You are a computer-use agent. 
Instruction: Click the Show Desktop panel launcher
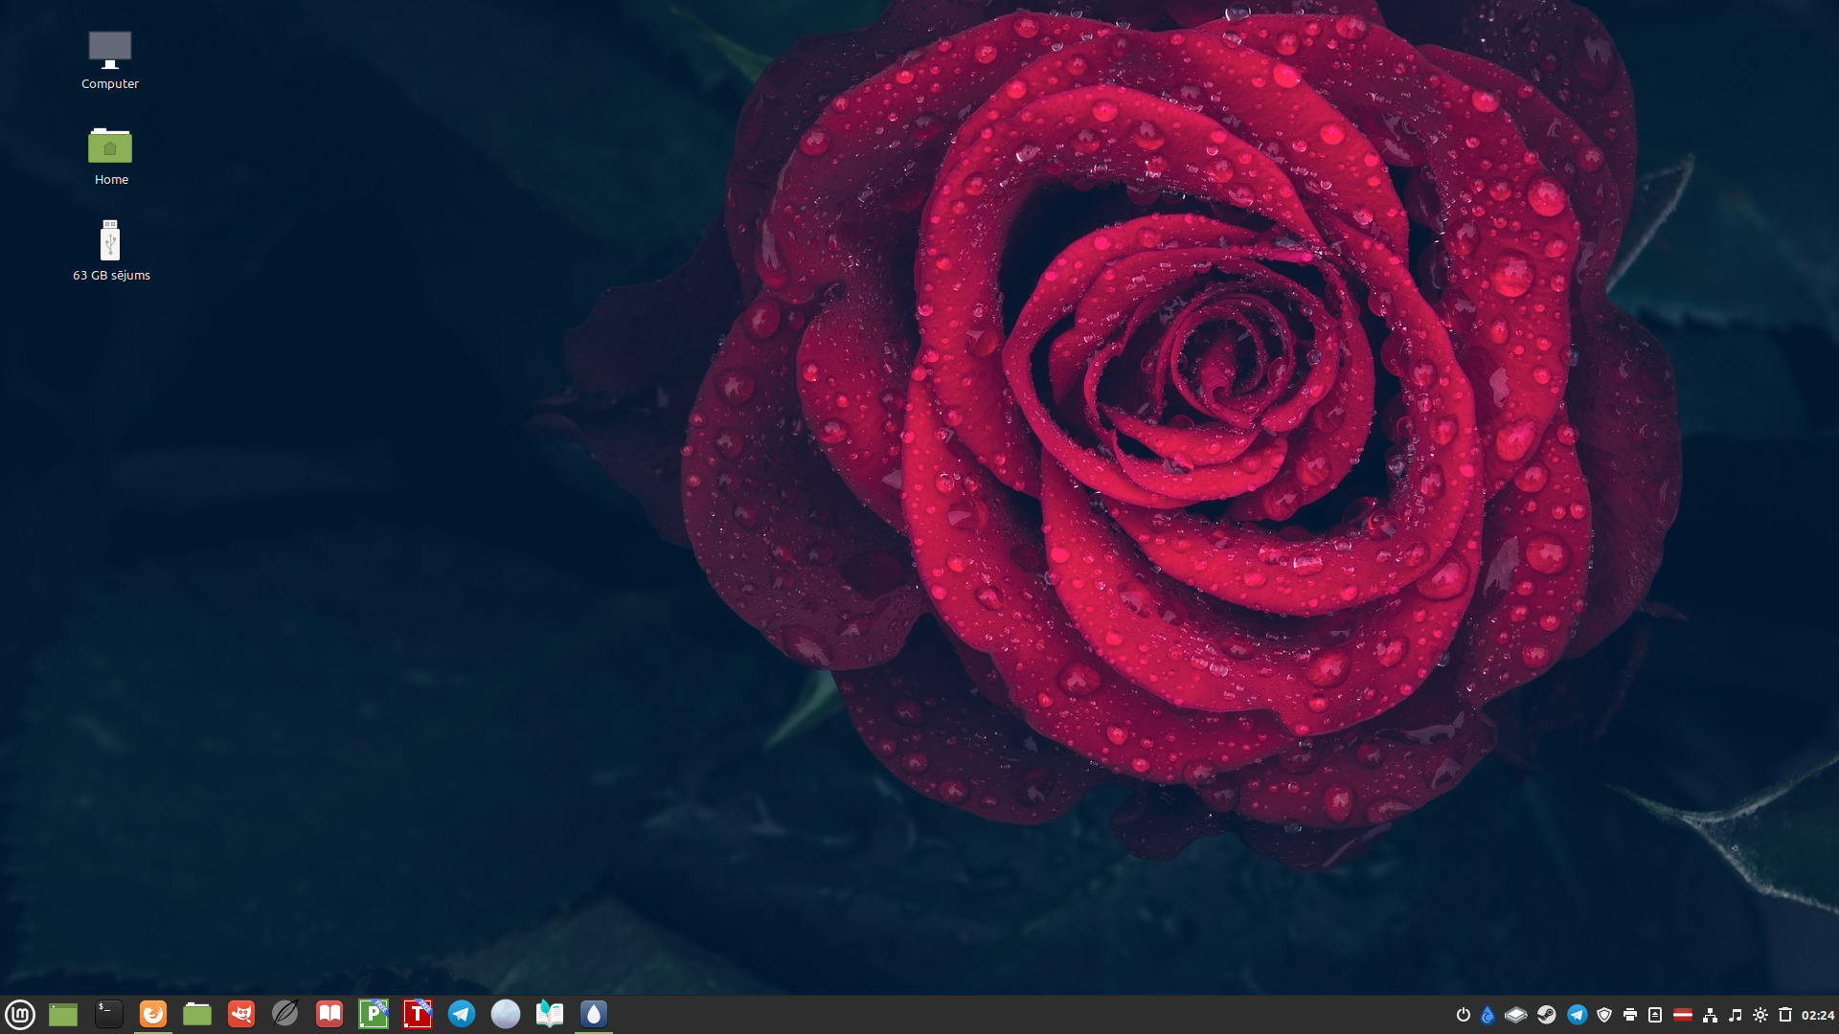pos(63,1014)
